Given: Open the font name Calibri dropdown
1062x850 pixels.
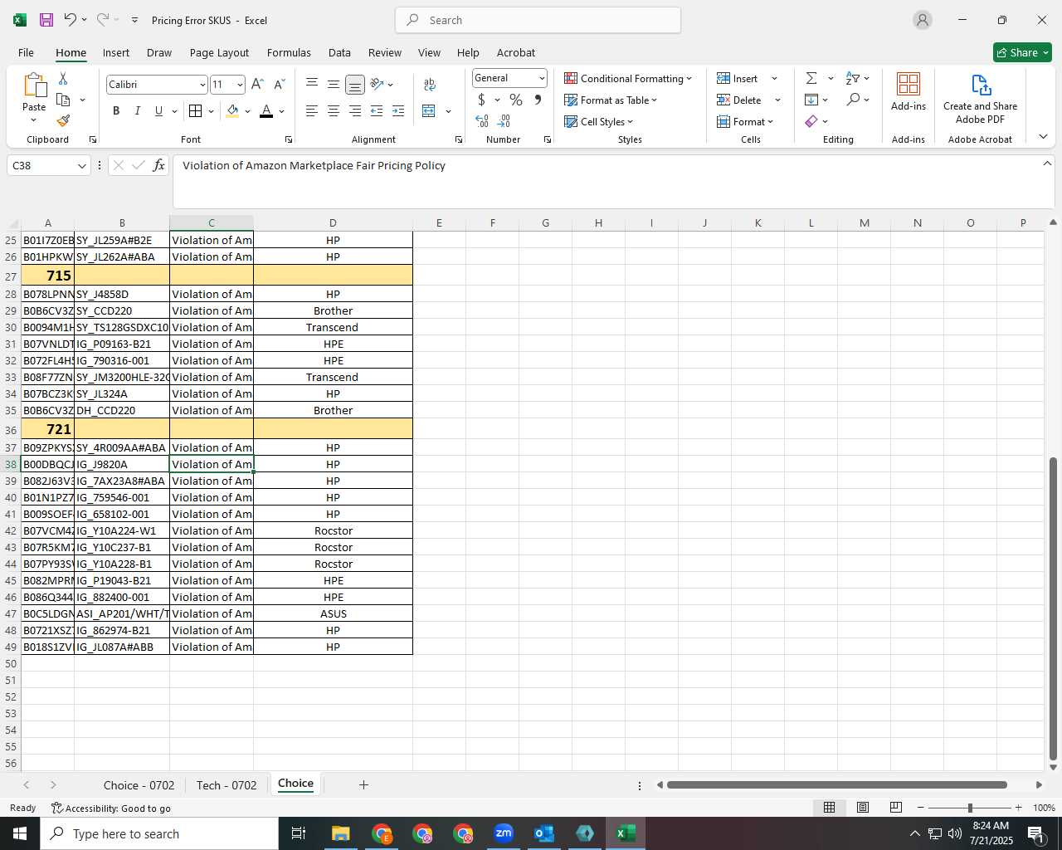Looking at the screenshot, I should tap(202, 85).
